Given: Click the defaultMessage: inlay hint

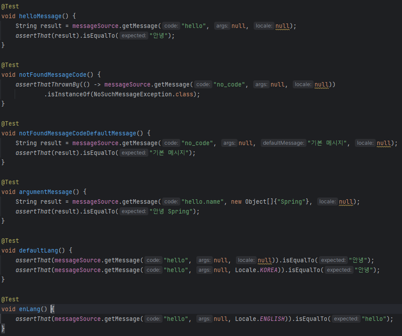Looking at the screenshot, I should [283, 143].
